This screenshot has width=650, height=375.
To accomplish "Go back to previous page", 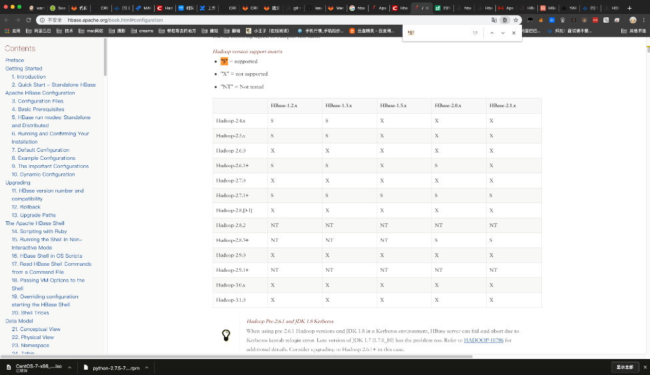I will click(x=7, y=20).
